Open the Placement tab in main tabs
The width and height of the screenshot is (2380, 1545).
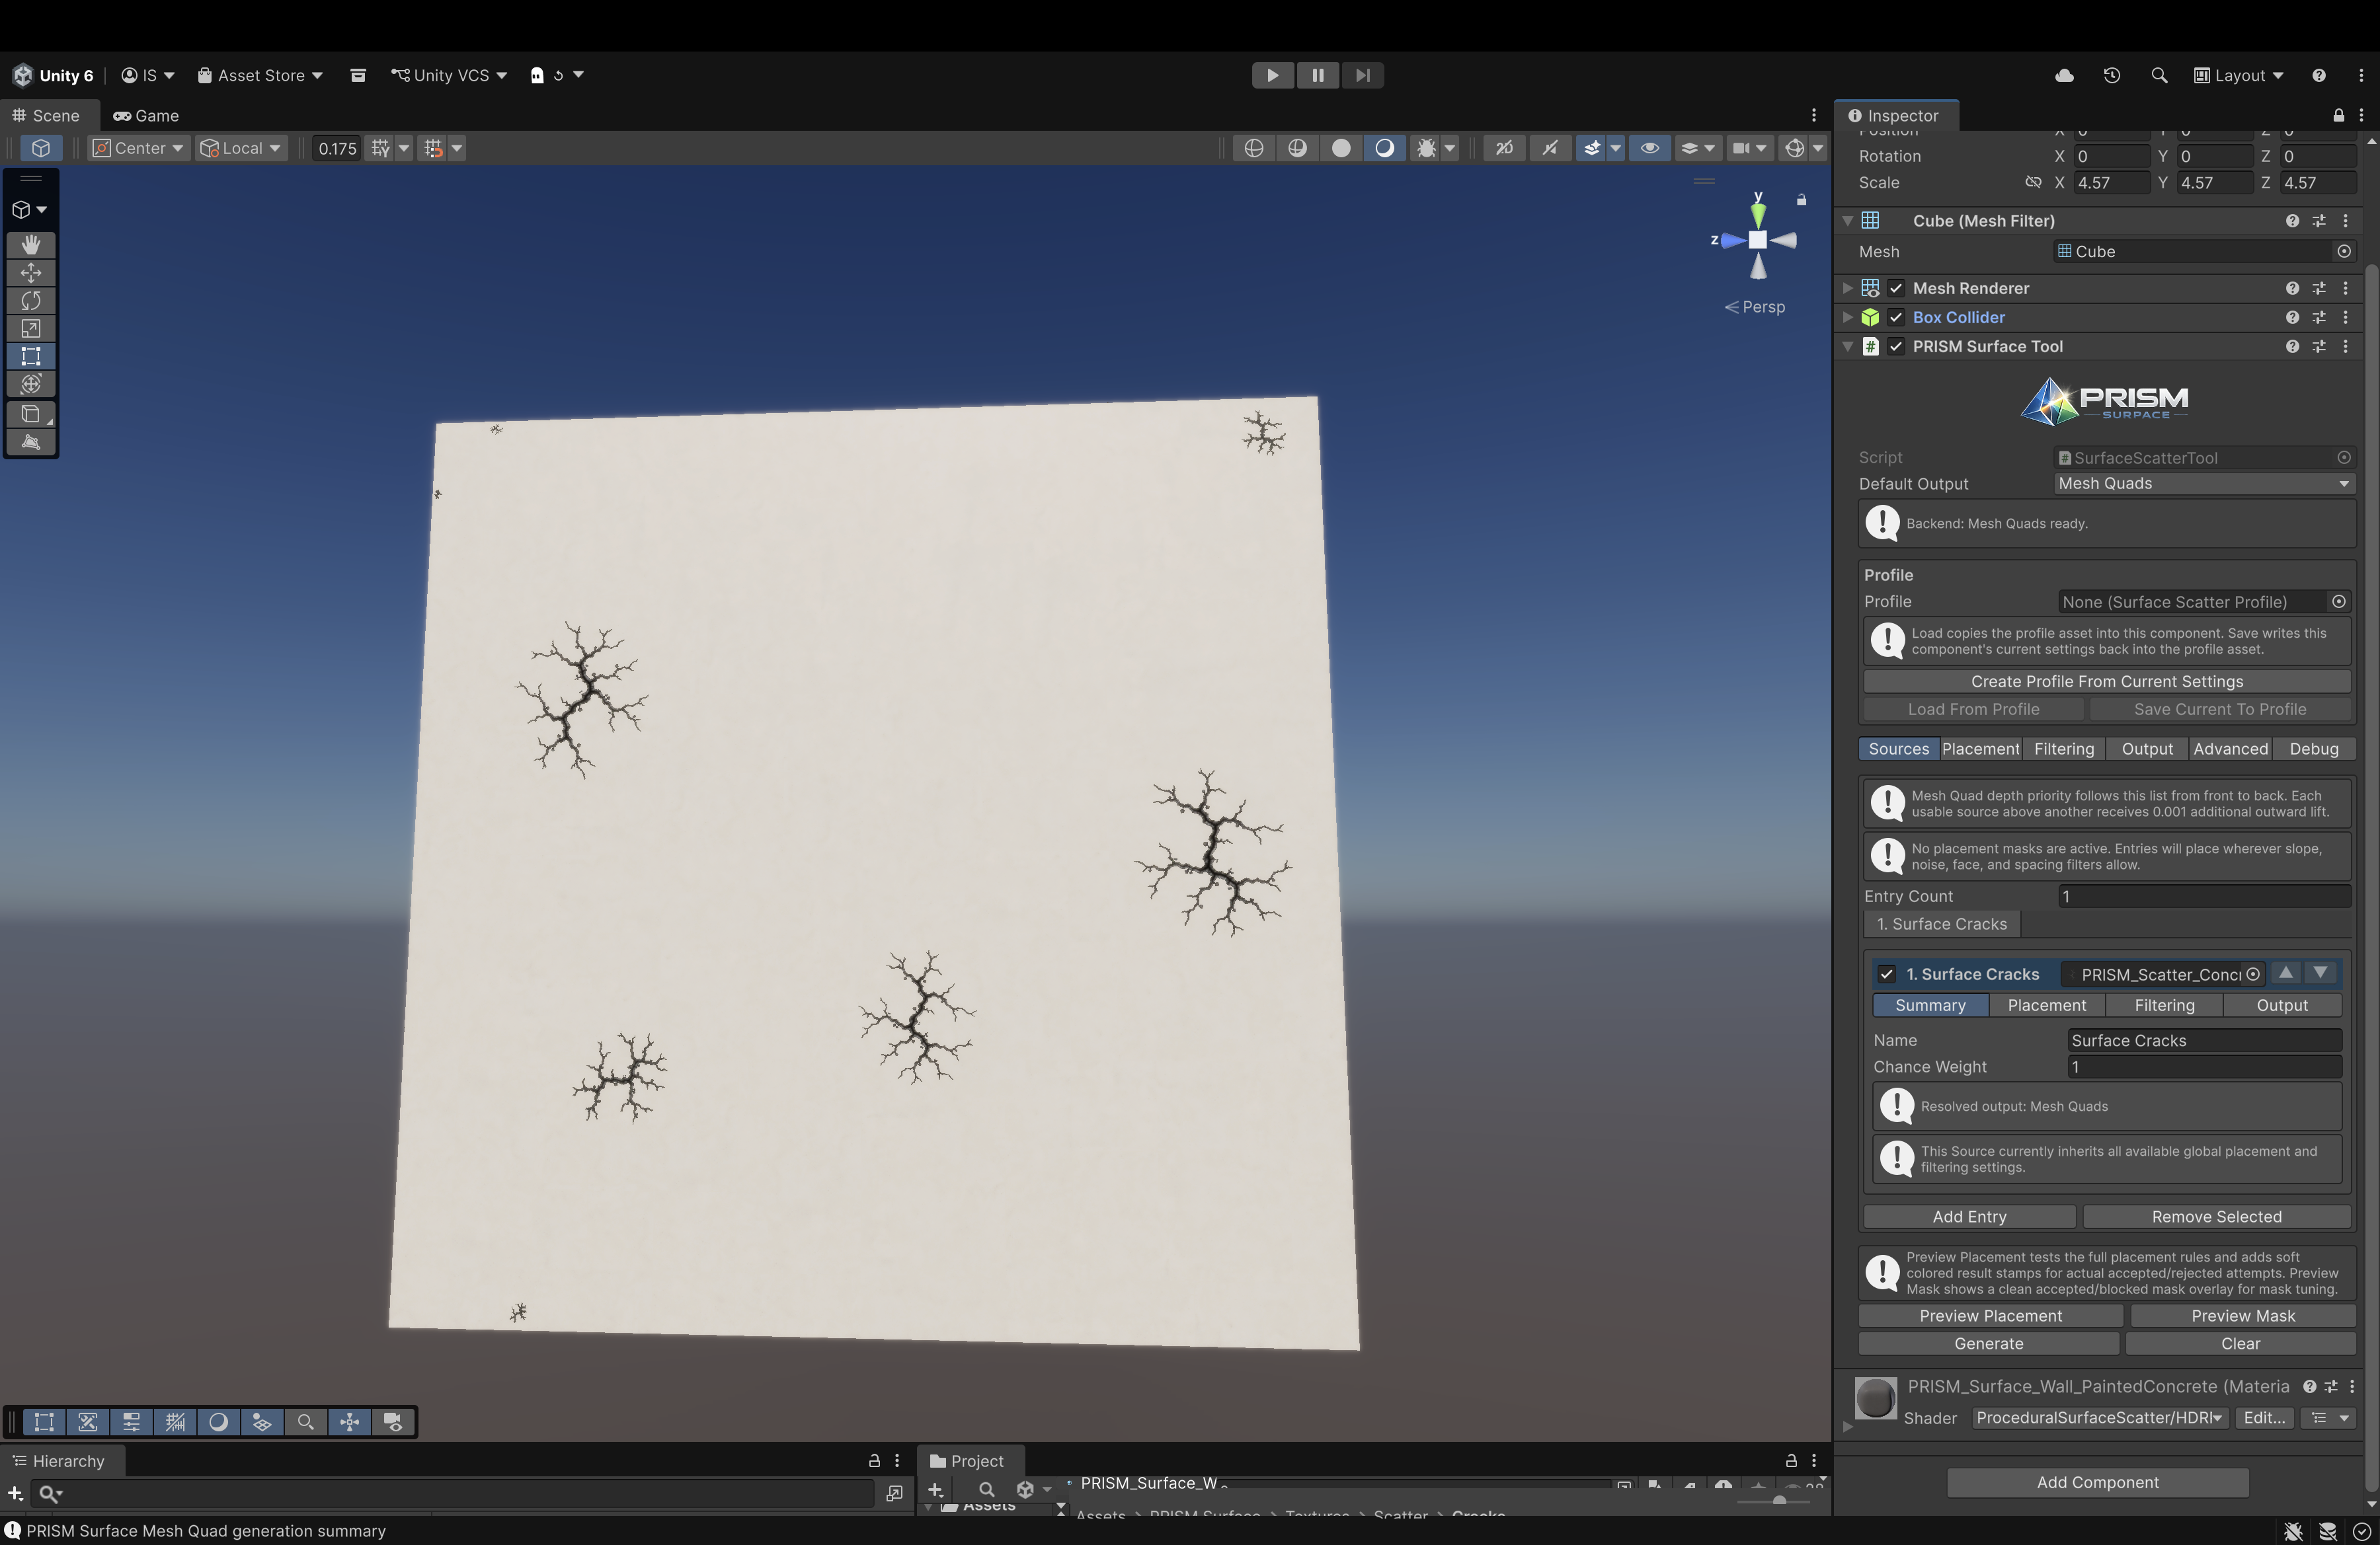[x=1980, y=749]
